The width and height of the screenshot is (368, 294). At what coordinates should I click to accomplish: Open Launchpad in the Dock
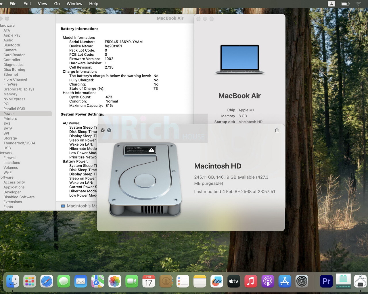(30, 281)
